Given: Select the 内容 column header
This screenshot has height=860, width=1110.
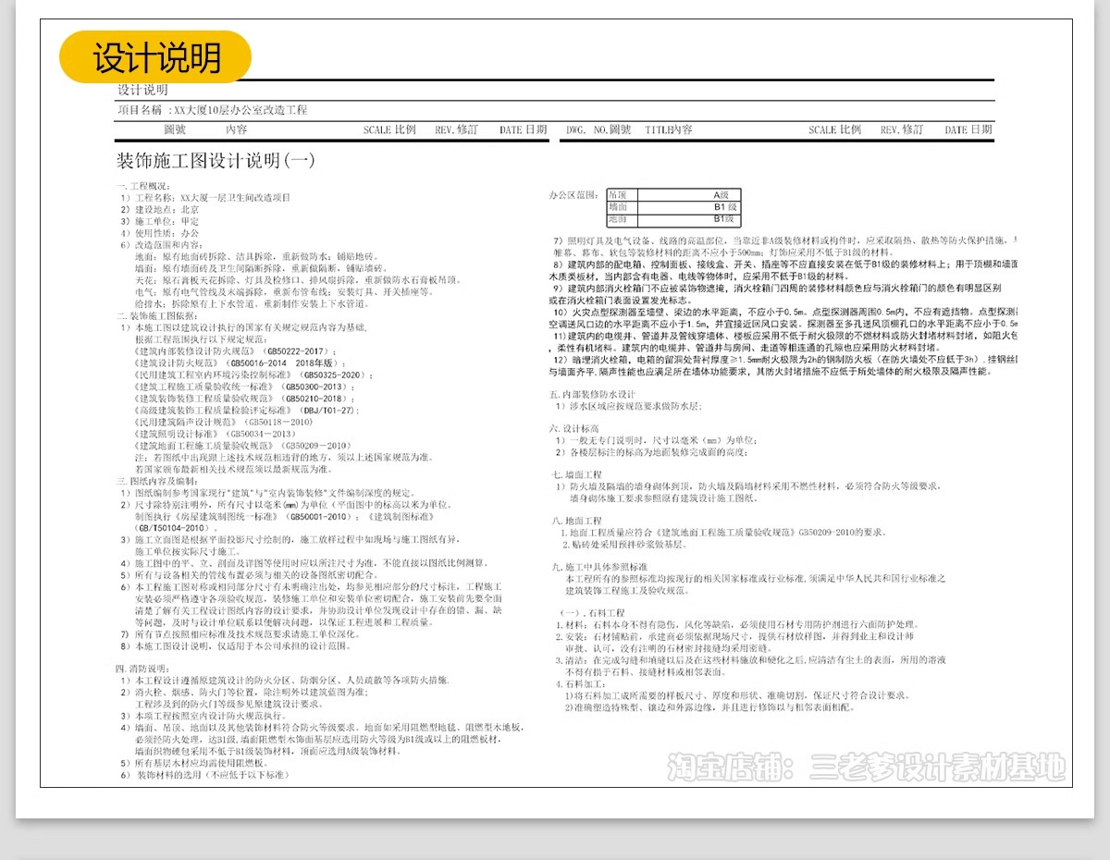Looking at the screenshot, I should click(x=238, y=129).
